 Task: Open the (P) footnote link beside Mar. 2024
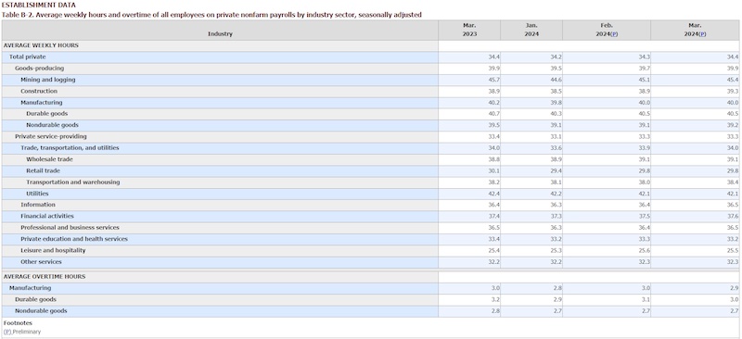coord(703,34)
